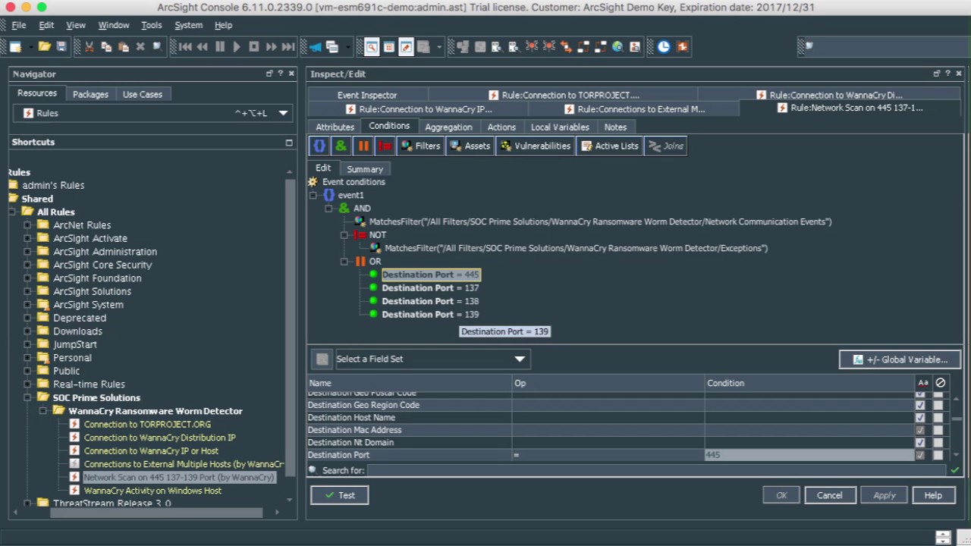Click the Save floppy disk toolbar icon
The height and width of the screenshot is (546, 971).
pyautogui.click(x=61, y=46)
